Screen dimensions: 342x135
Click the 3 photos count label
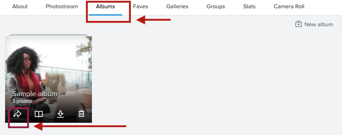22,102
